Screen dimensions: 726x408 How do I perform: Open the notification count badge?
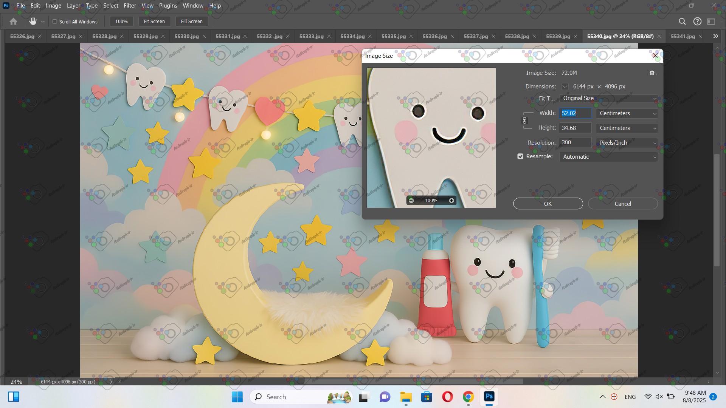tap(713, 397)
